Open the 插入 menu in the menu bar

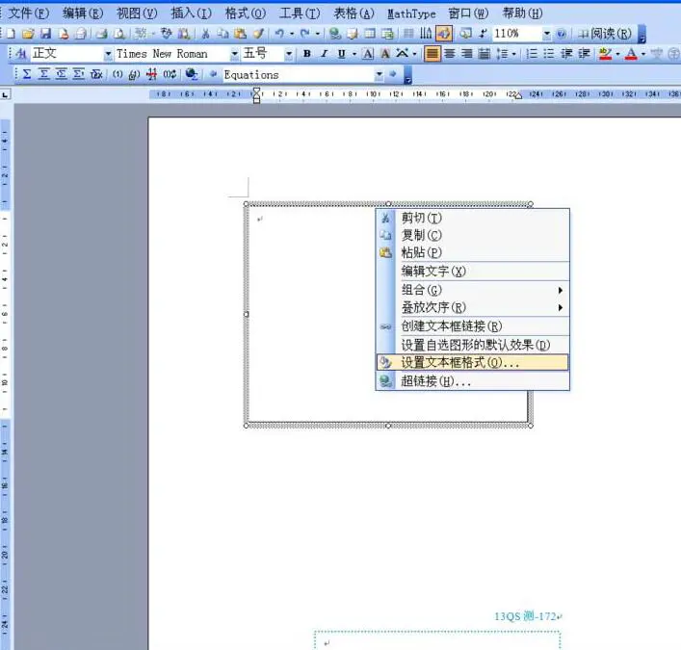click(x=190, y=13)
